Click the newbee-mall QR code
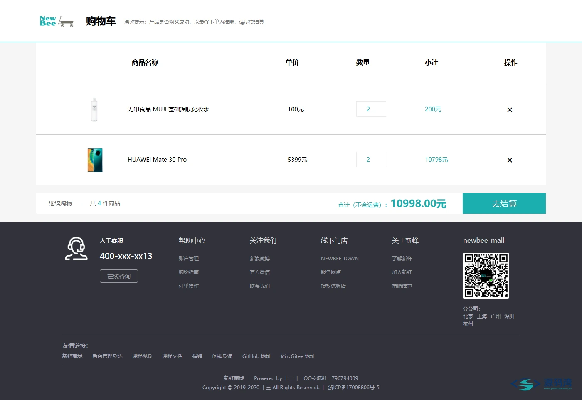This screenshot has height=400, width=582. point(486,276)
